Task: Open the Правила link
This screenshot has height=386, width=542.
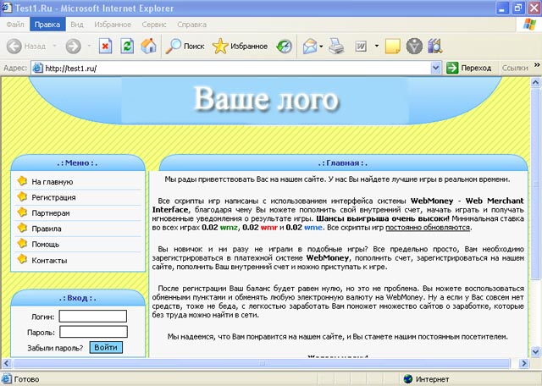Action: (47, 229)
